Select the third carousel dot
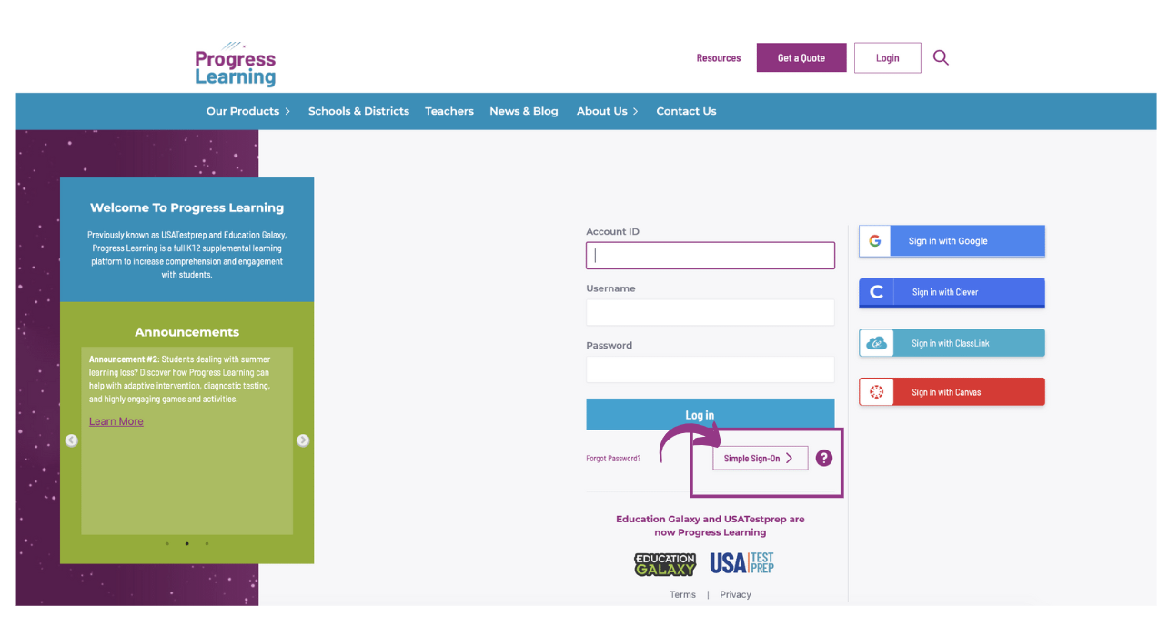 (207, 543)
